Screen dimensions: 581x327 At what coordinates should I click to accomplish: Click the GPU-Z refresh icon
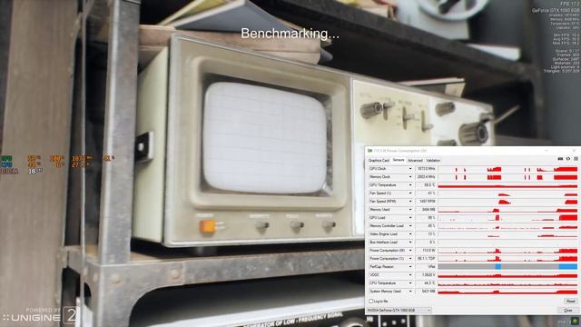tap(568, 159)
